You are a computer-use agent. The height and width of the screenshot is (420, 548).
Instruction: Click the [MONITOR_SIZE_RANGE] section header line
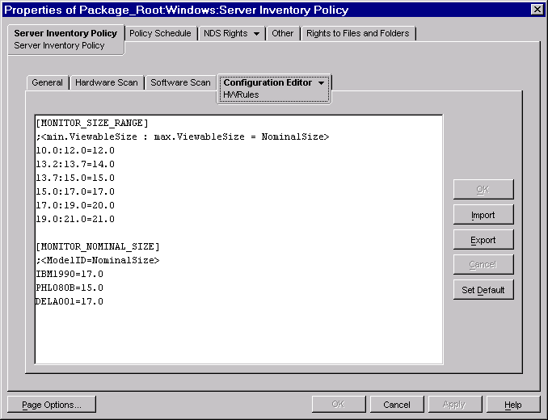[92, 123]
